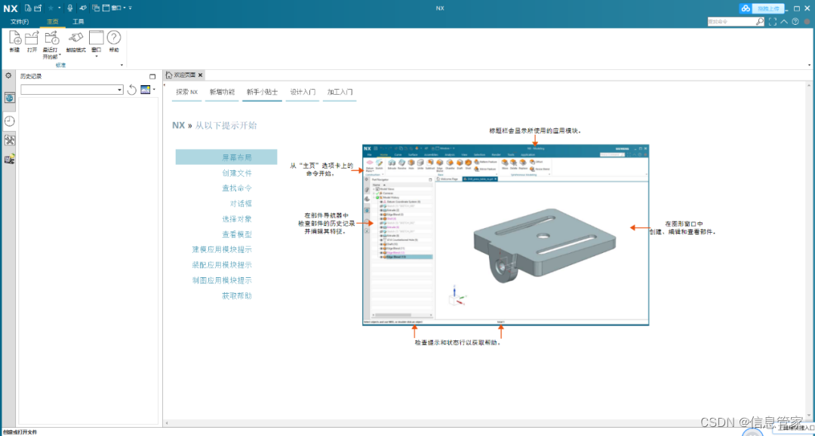The width and height of the screenshot is (815, 436).
Task: Open the 加工入门 tab
Action: click(340, 92)
